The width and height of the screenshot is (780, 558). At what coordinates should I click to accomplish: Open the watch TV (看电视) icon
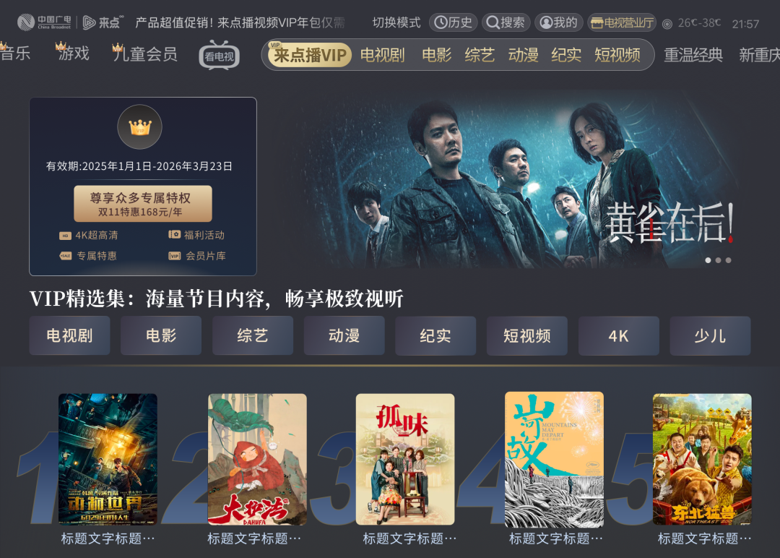coord(220,55)
